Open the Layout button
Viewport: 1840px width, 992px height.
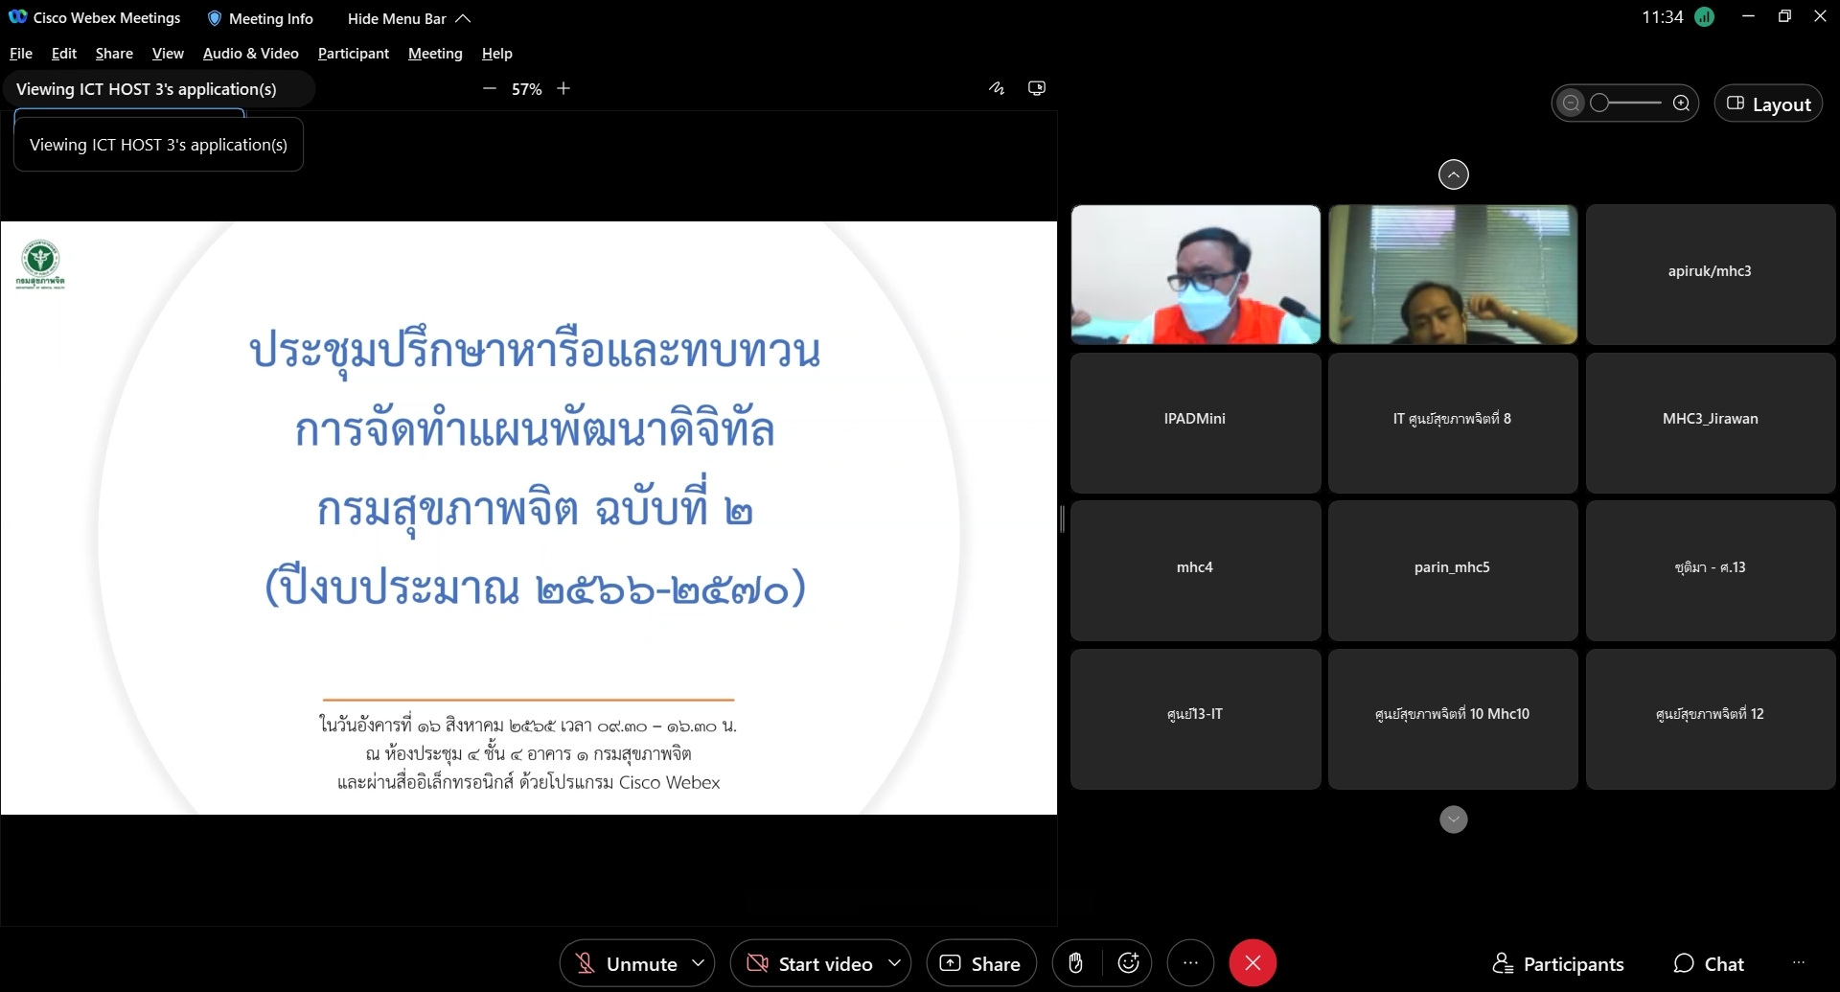[x=1768, y=104]
